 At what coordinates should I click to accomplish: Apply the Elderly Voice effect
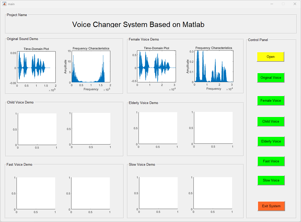coord(271,141)
